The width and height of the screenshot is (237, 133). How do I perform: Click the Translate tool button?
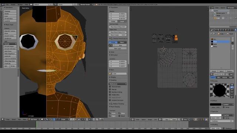tap(10, 11)
